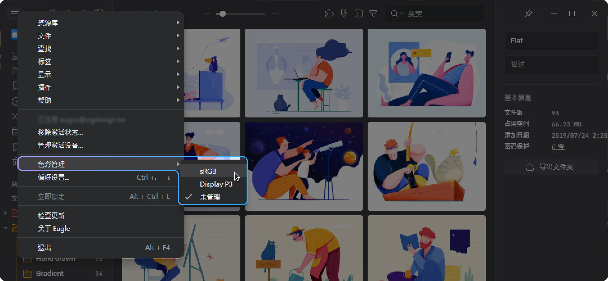Screen dimensions: 608x281
Task: Adjust the thumbnail size slider handle
Action: [x=222, y=13]
